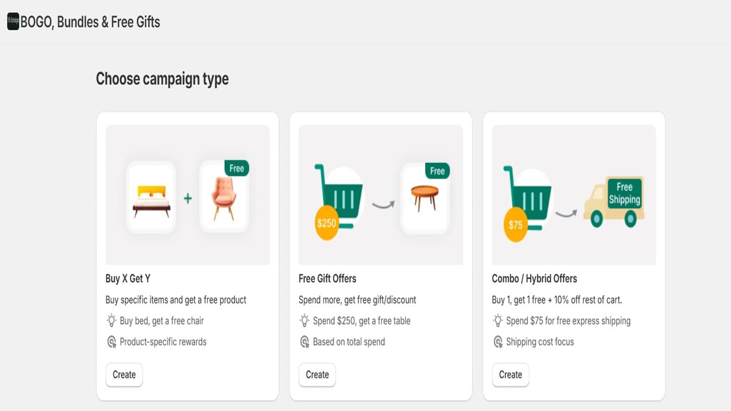The height and width of the screenshot is (411, 731).
Task: Click the lightbulb icon beside 'Spend $75 for free express shipping'
Action: coord(498,321)
